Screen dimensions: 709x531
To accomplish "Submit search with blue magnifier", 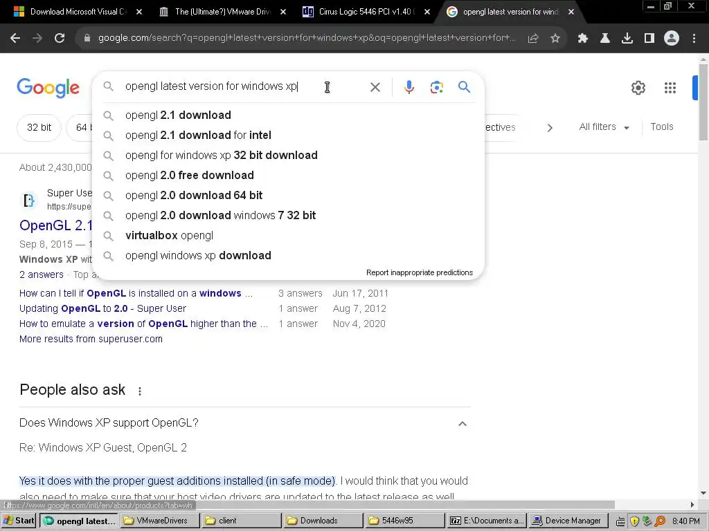I will click(x=465, y=86).
